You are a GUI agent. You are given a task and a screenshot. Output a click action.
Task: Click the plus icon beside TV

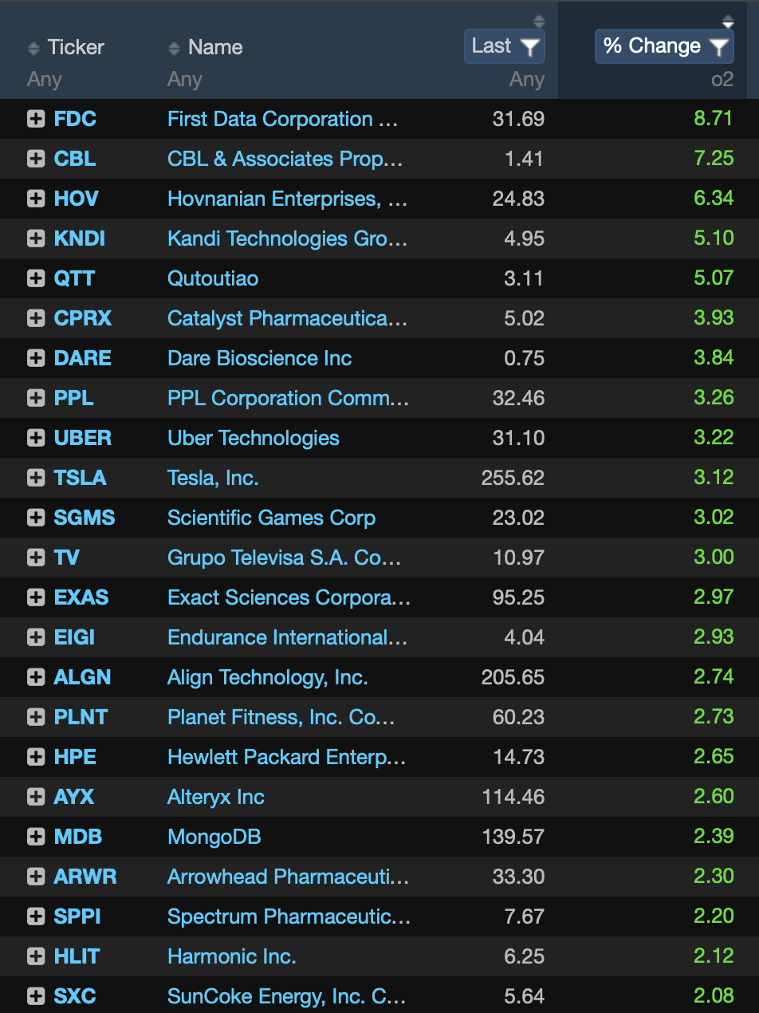36,558
